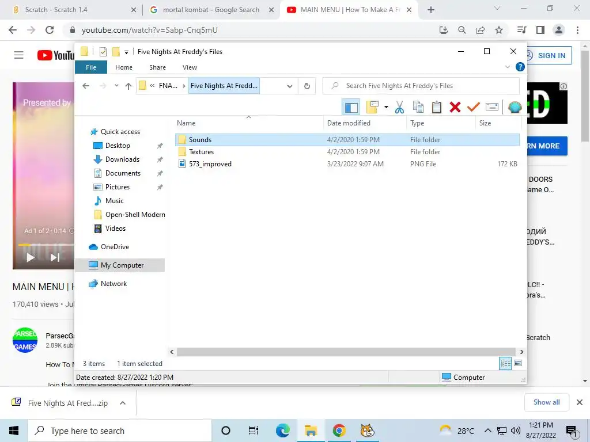
Task: Toggle the navigation pane toolbar icon
Action: (x=351, y=108)
